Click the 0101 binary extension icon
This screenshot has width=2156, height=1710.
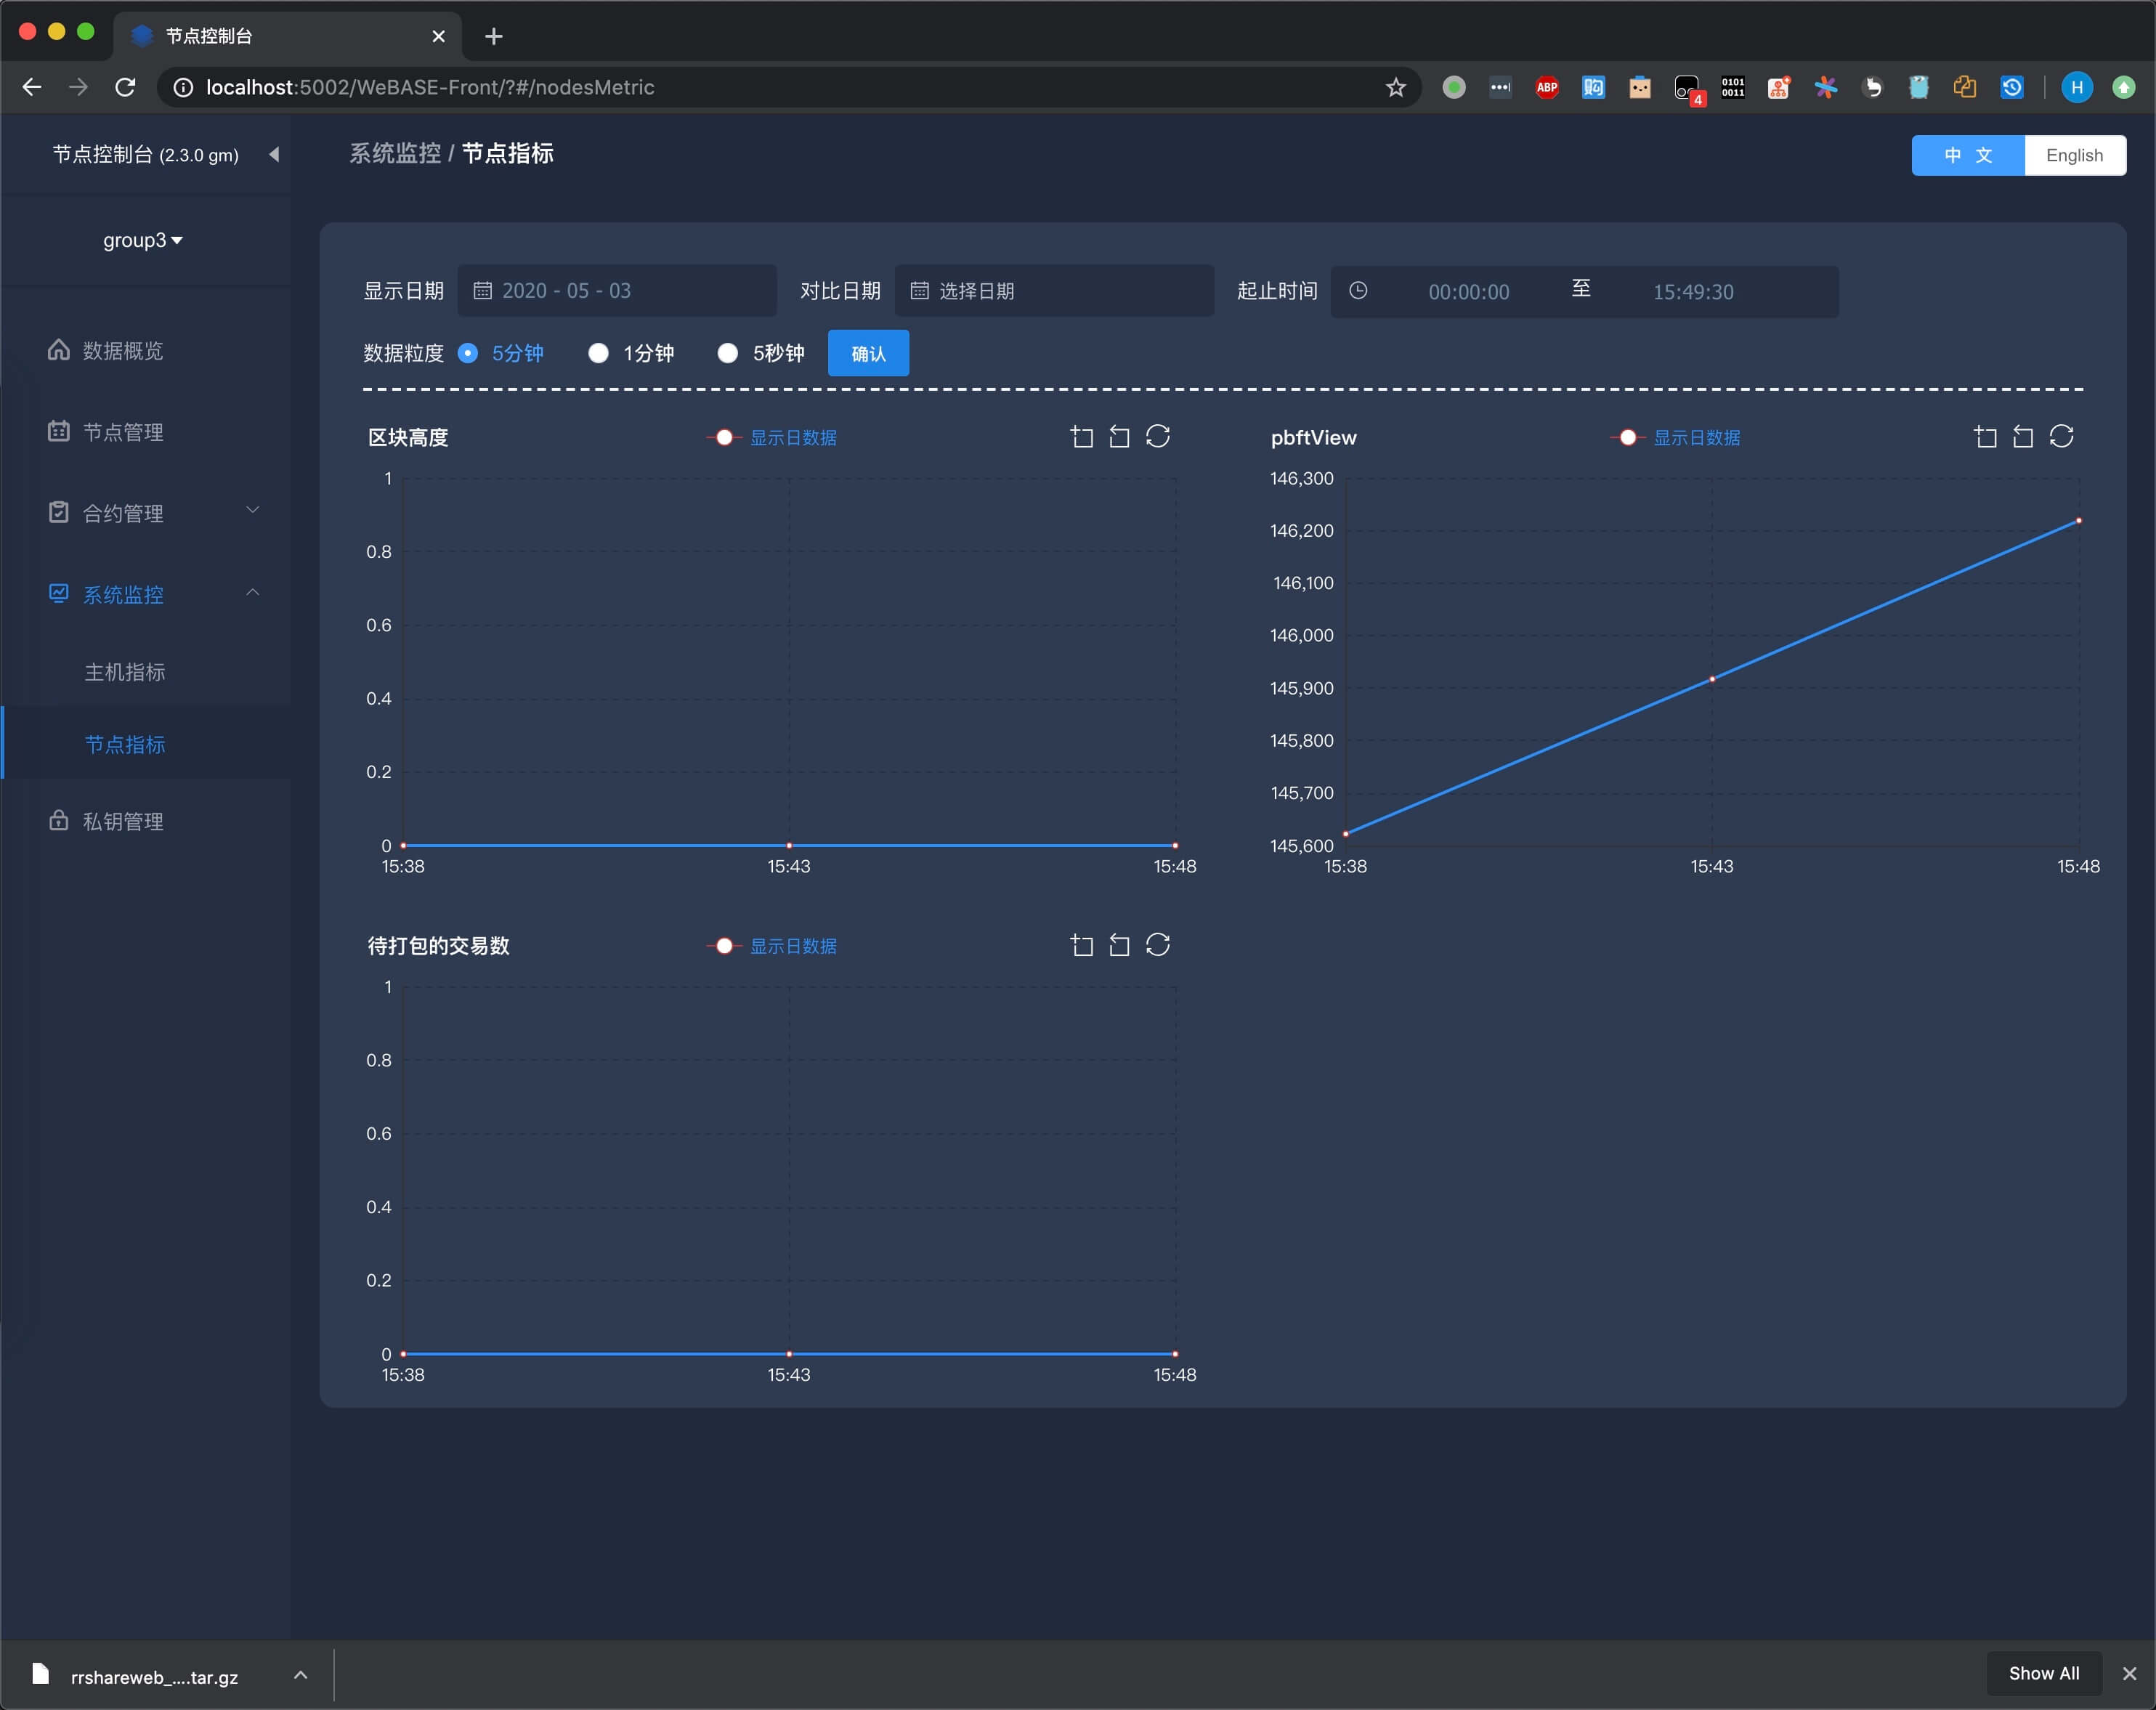coord(1733,88)
